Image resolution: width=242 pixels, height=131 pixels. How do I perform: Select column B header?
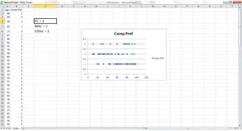pos(16,6)
